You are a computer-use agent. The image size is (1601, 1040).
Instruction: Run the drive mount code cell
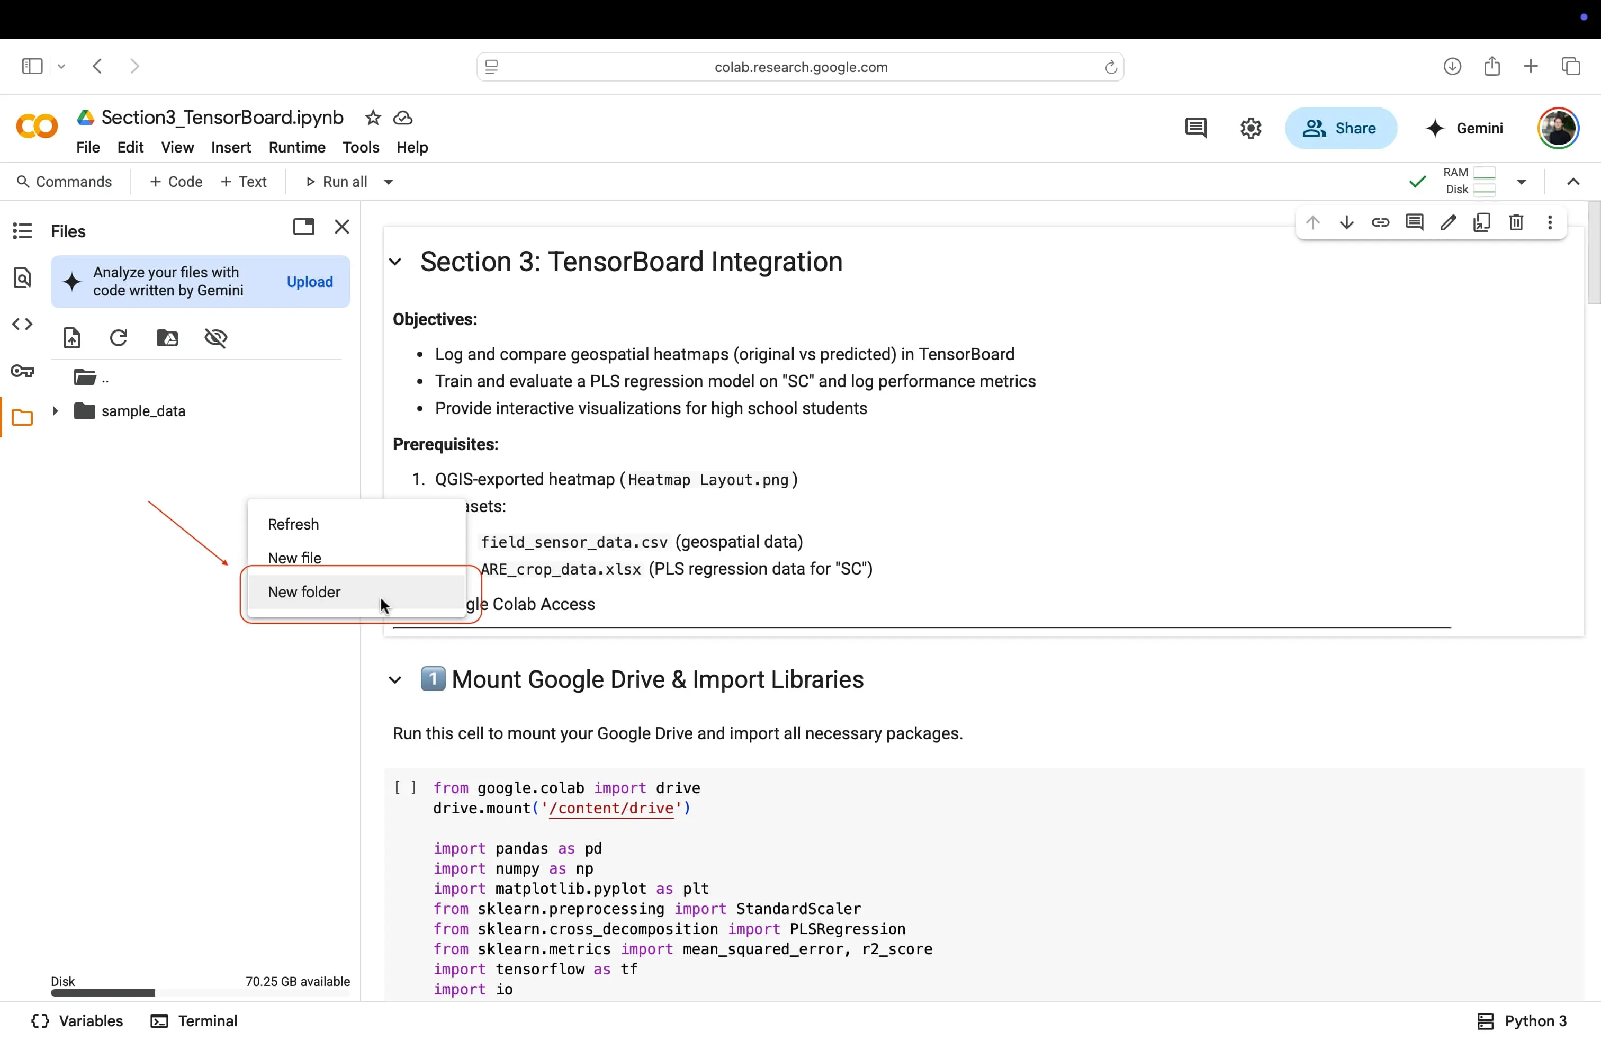click(x=405, y=788)
